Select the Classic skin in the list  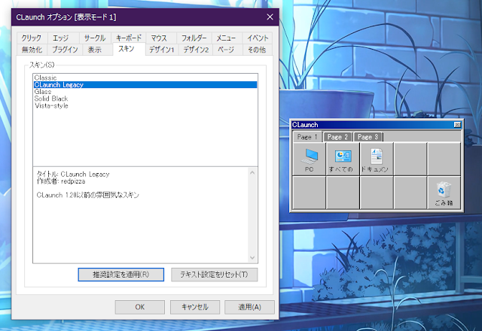point(145,77)
